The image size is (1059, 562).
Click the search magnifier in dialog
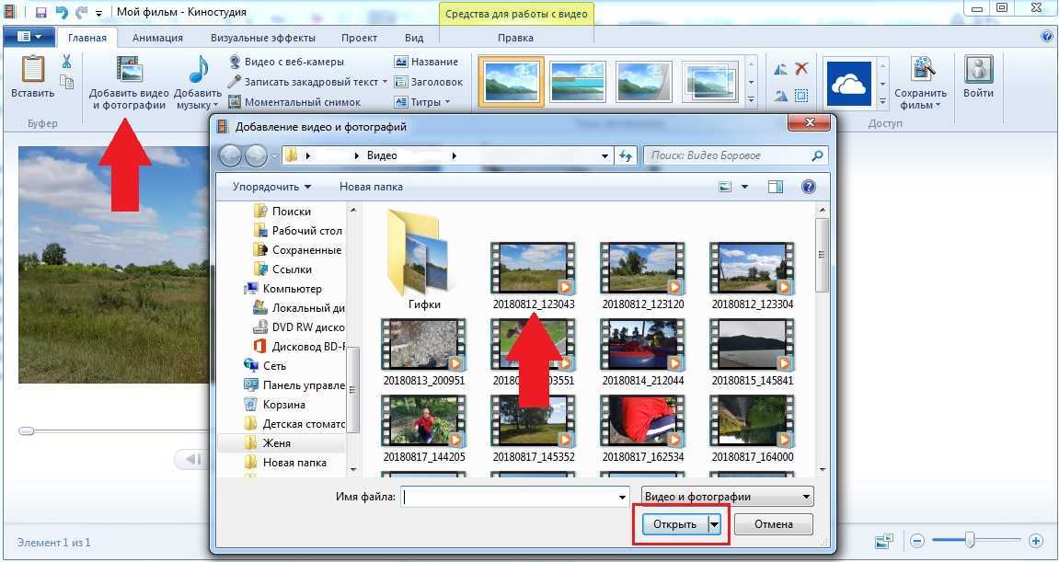[817, 155]
